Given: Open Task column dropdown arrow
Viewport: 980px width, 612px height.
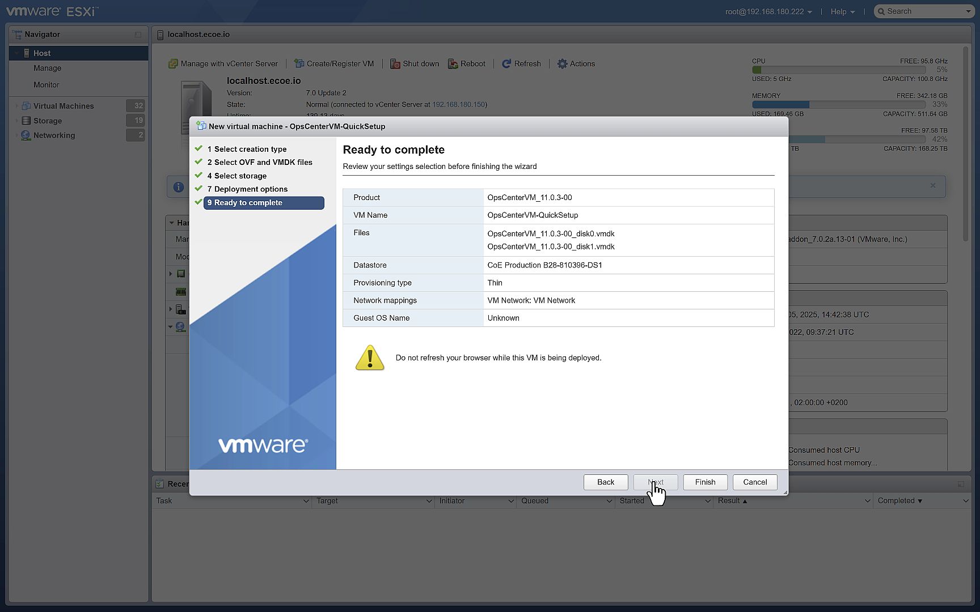Looking at the screenshot, I should 306,501.
